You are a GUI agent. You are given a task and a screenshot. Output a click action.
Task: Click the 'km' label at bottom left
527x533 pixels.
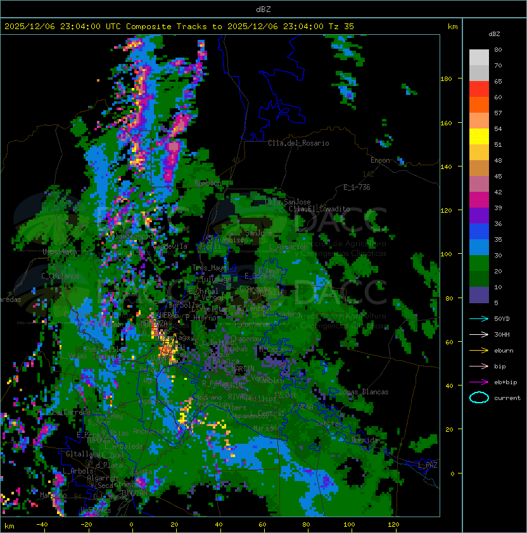[10, 526]
